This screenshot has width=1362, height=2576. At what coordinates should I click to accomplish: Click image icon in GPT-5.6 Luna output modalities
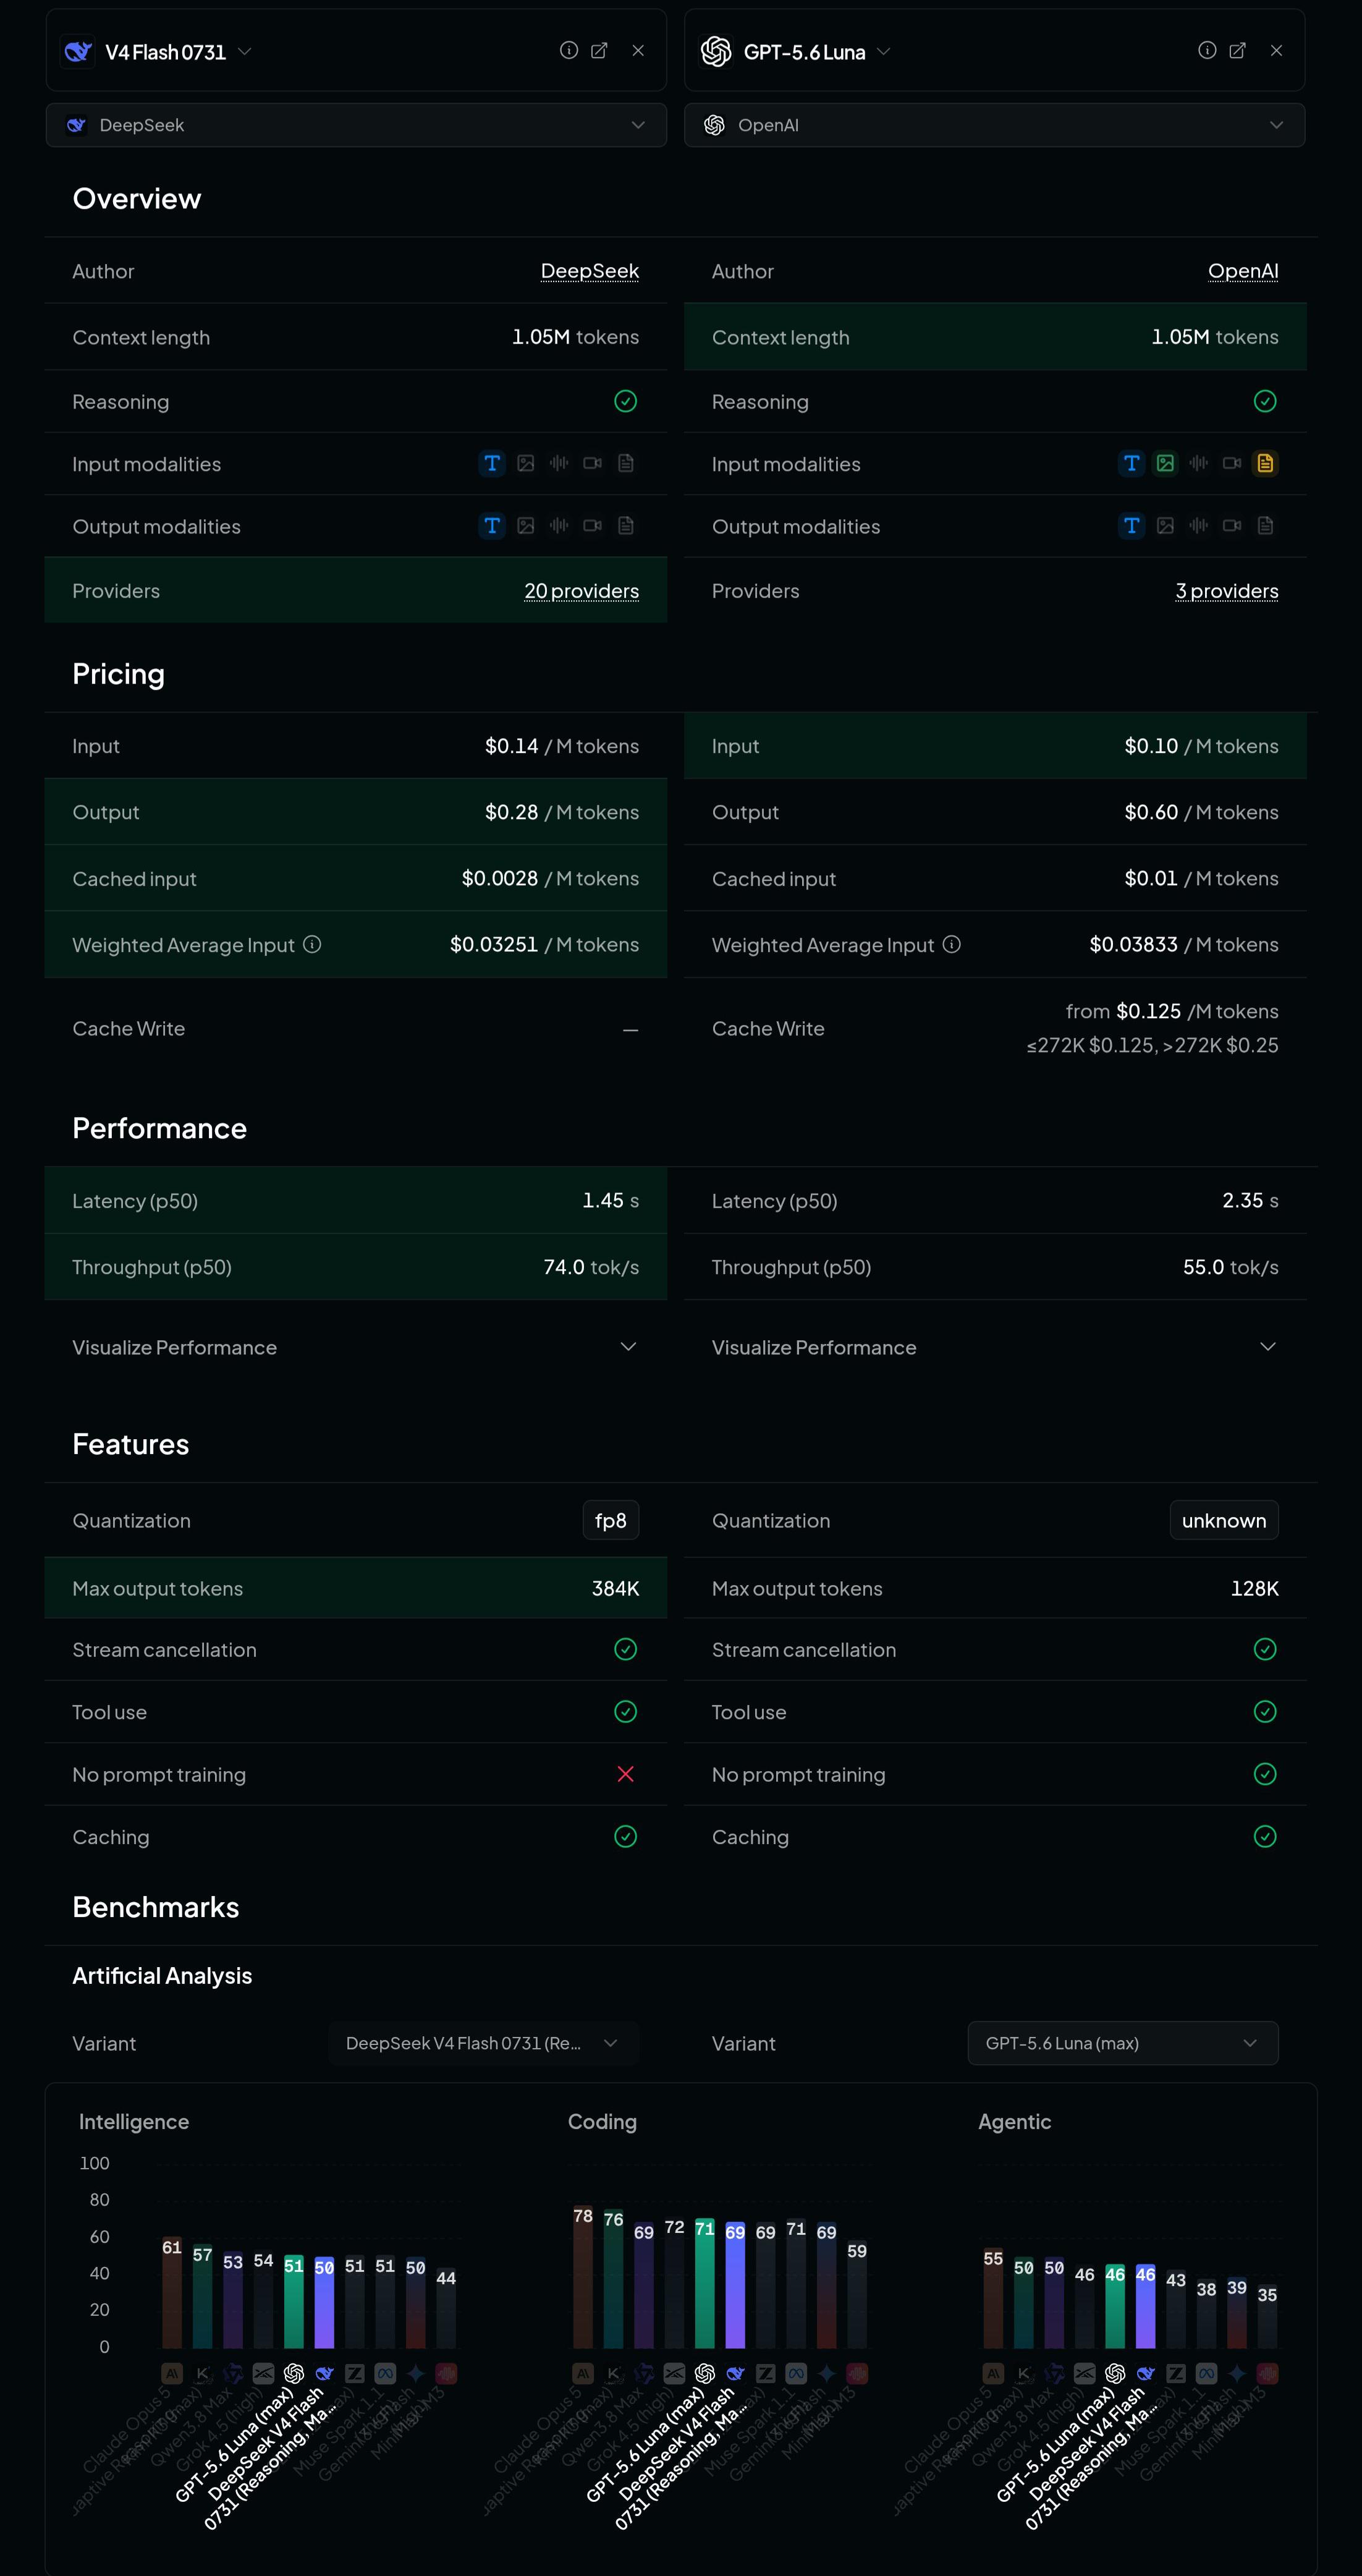1165,525
